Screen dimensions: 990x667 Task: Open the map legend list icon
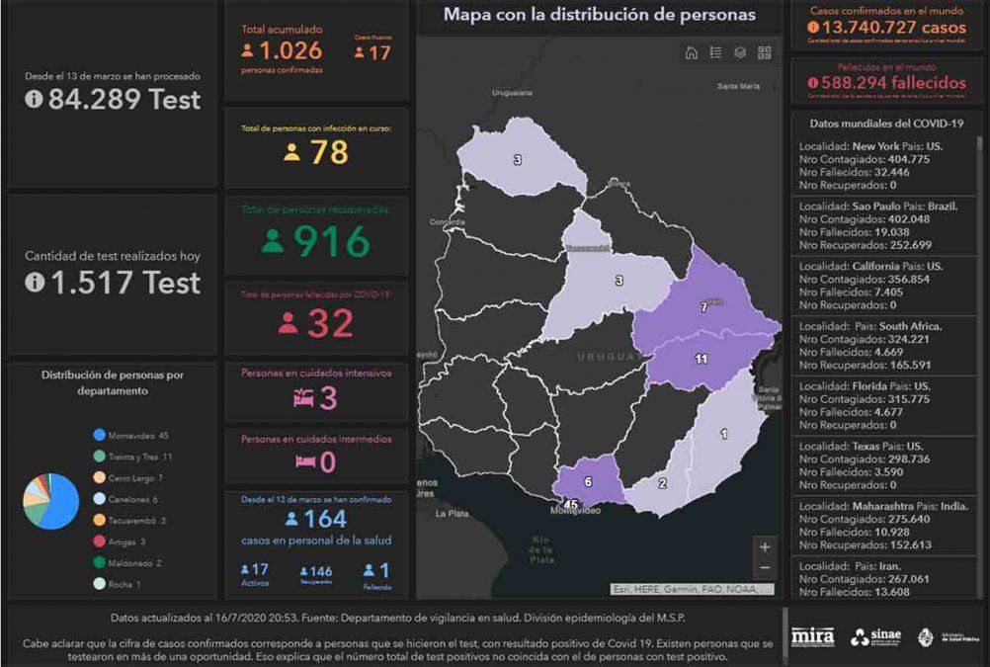click(x=715, y=53)
